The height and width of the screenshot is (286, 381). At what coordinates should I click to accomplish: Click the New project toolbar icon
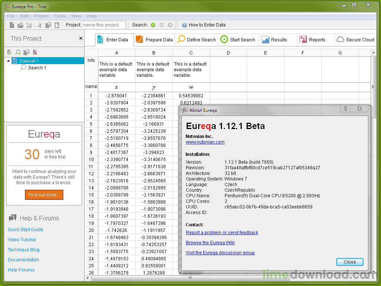tap(12, 25)
